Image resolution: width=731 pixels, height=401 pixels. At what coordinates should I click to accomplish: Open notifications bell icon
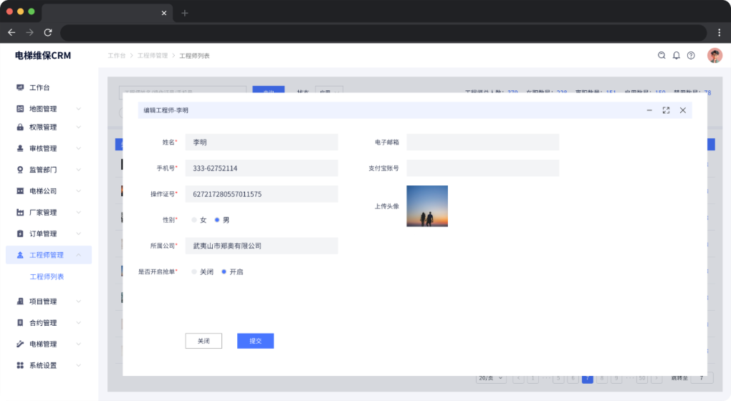677,55
